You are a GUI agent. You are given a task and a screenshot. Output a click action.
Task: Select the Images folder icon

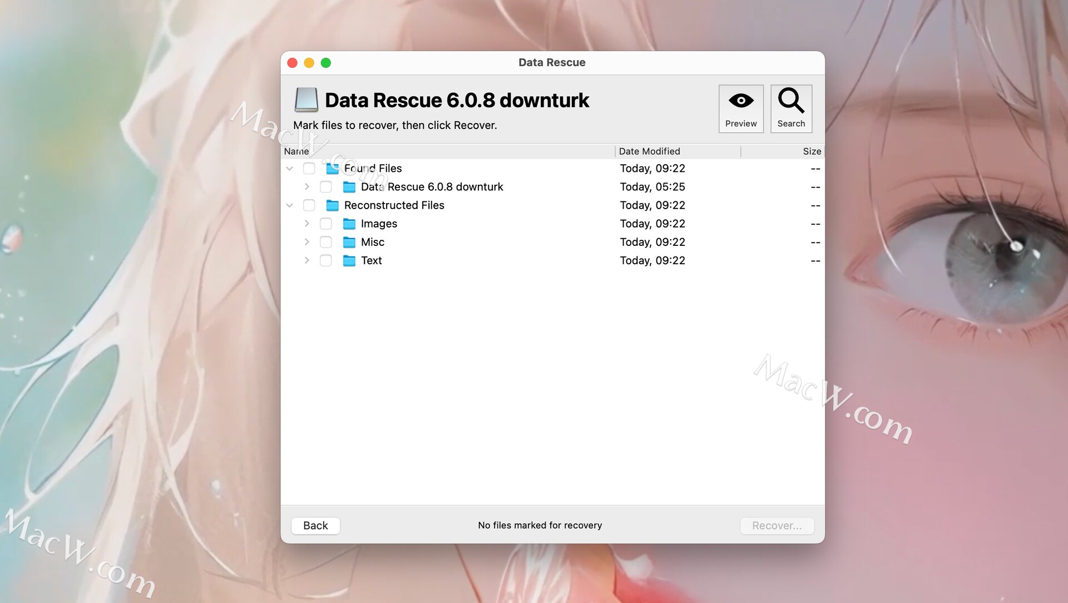[x=349, y=224]
